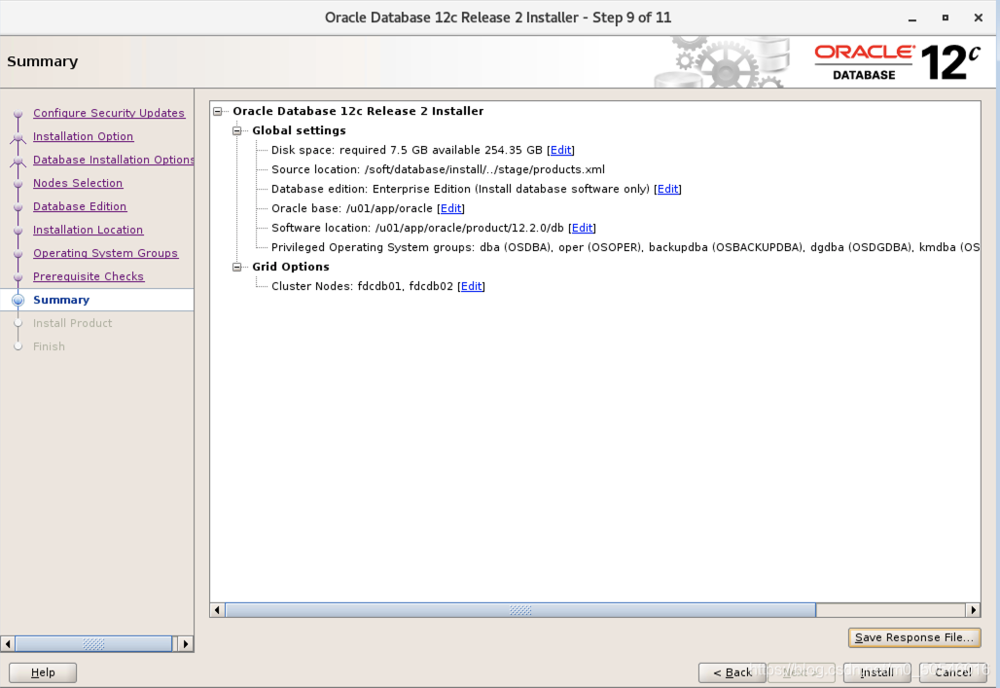Viewport: 1000px width, 688px height.
Task: Click sidebar scroll left arrow
Action: click(8, 644)
